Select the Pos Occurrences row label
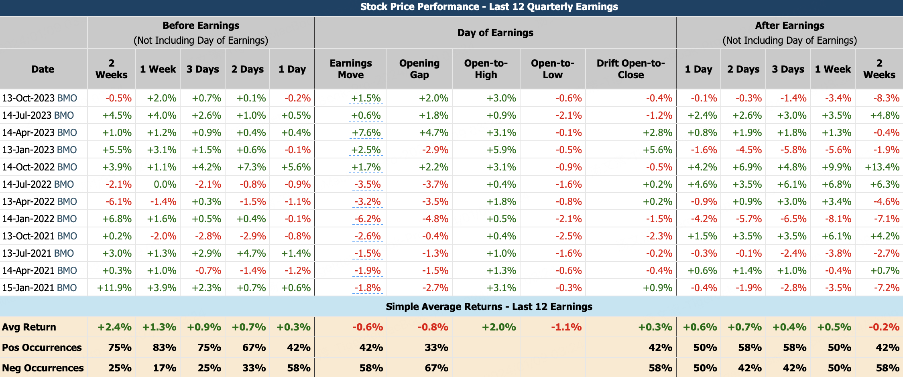 [x=42, y=348]
